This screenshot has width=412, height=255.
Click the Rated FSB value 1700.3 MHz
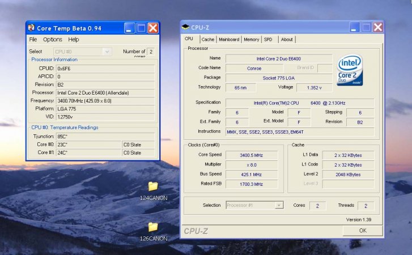coord(252,184)
